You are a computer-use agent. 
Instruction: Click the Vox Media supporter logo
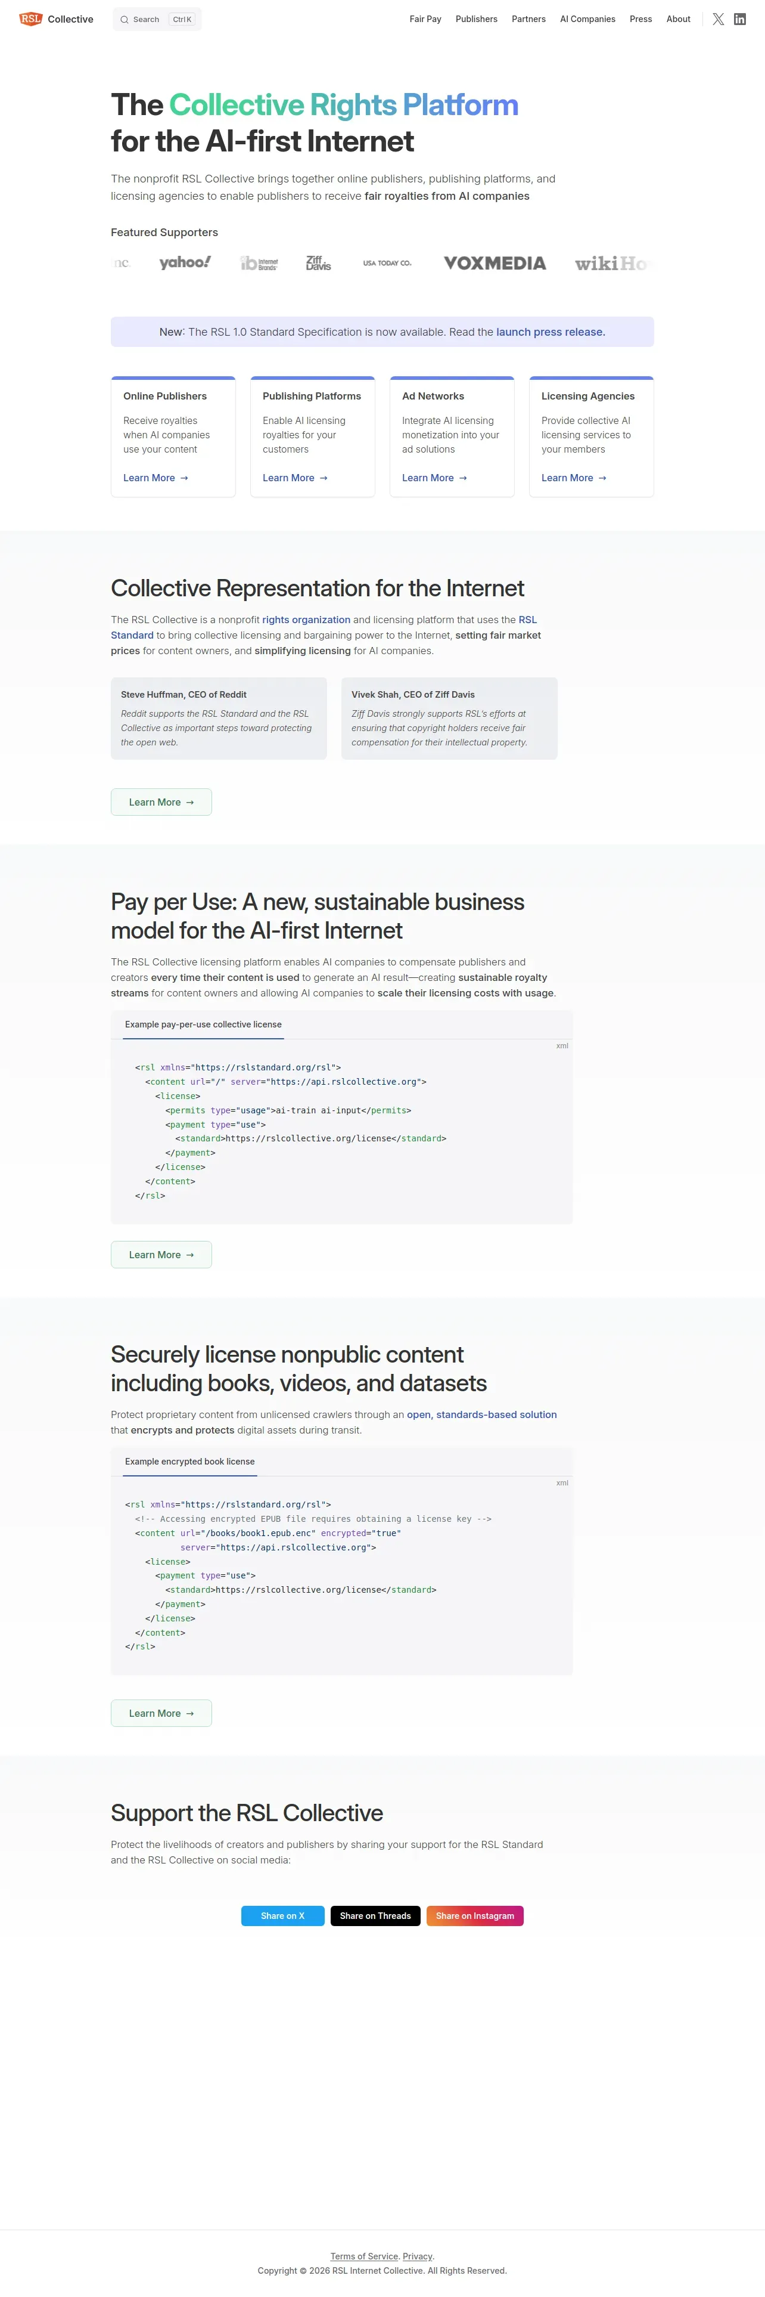point(495,263)
